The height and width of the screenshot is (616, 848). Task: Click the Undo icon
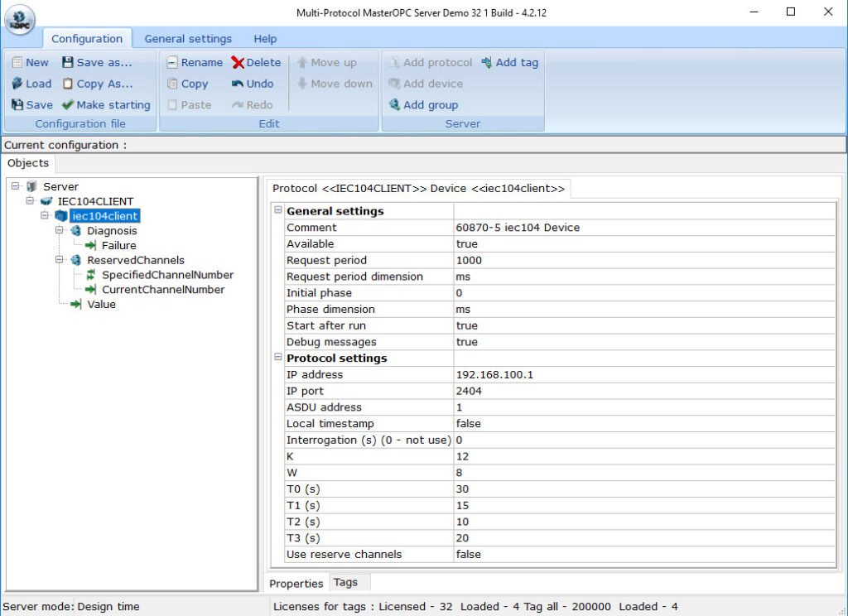pyautogui.click(x=253, y=84)
